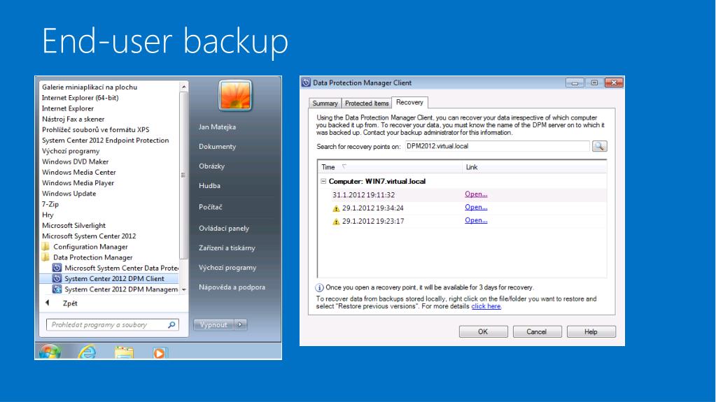This screenshot has width=716, height=402.
Task: Launch Windows Media Player from taskbar
Action: pyautogui.click(x=160, y=353)
